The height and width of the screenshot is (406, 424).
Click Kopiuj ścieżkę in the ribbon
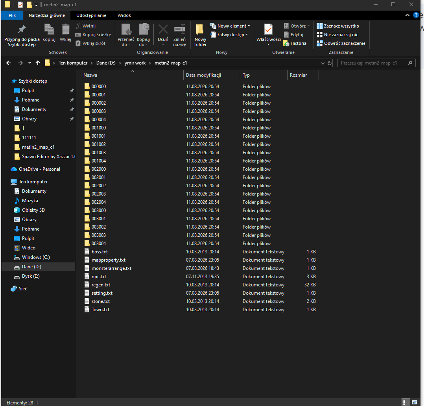point(93,35)
